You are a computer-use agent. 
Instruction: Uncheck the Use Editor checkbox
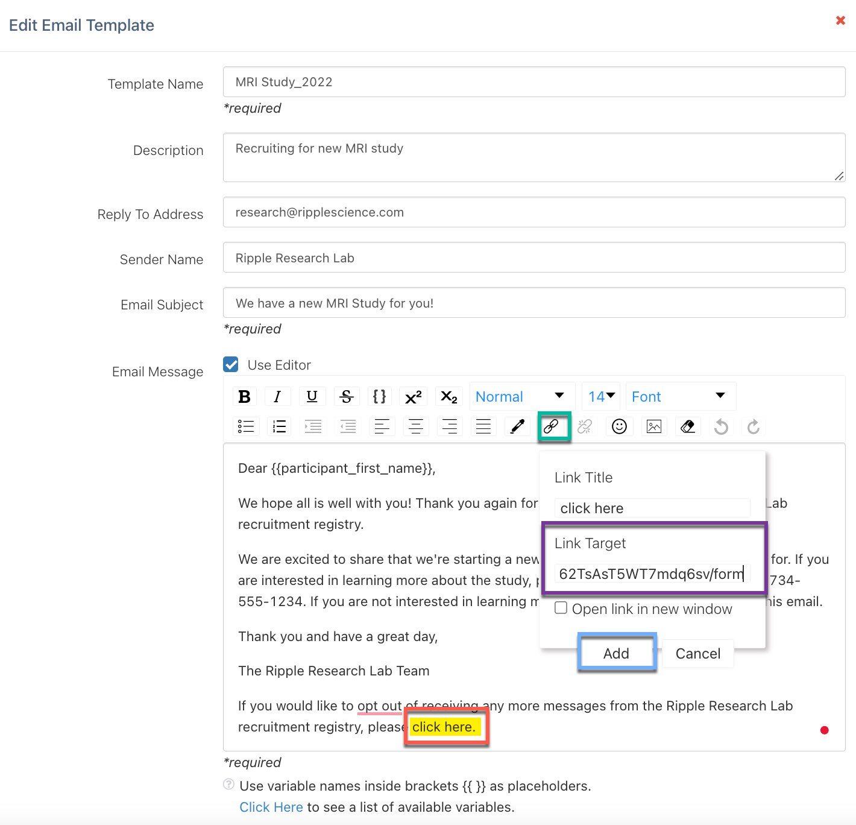click(231, 364)
